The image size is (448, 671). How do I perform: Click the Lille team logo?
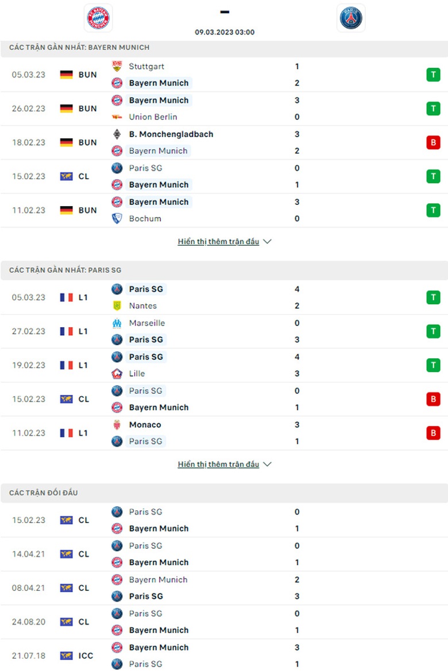117,374
